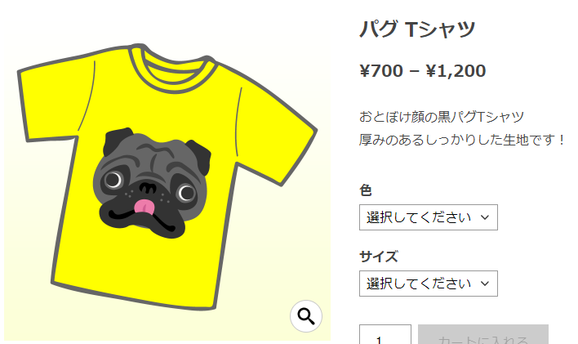The width and height of the screenshot is (578, 344).
Task: Click the パグ Tシャツ product title
Action: (417, 29)
